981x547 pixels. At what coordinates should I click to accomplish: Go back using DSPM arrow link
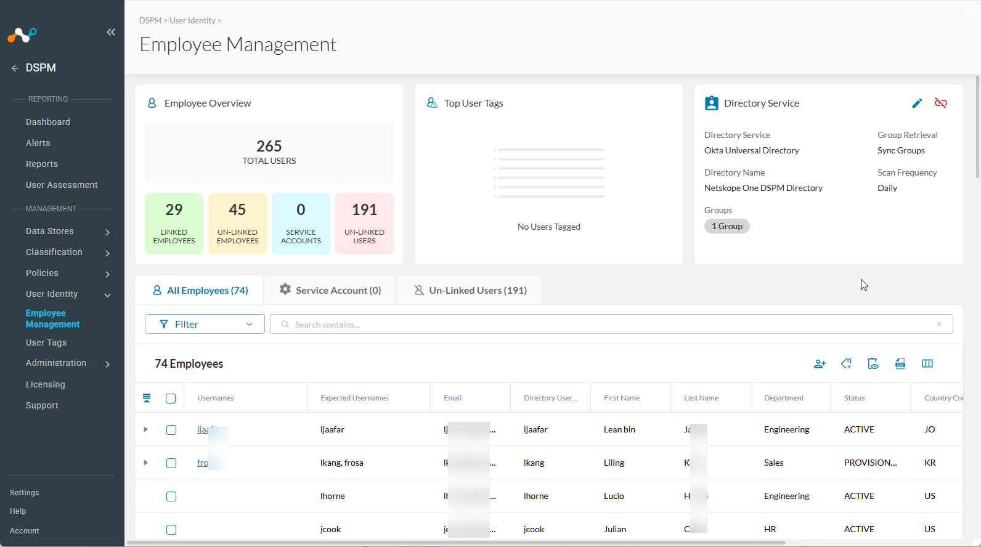[x=33, y=68]
